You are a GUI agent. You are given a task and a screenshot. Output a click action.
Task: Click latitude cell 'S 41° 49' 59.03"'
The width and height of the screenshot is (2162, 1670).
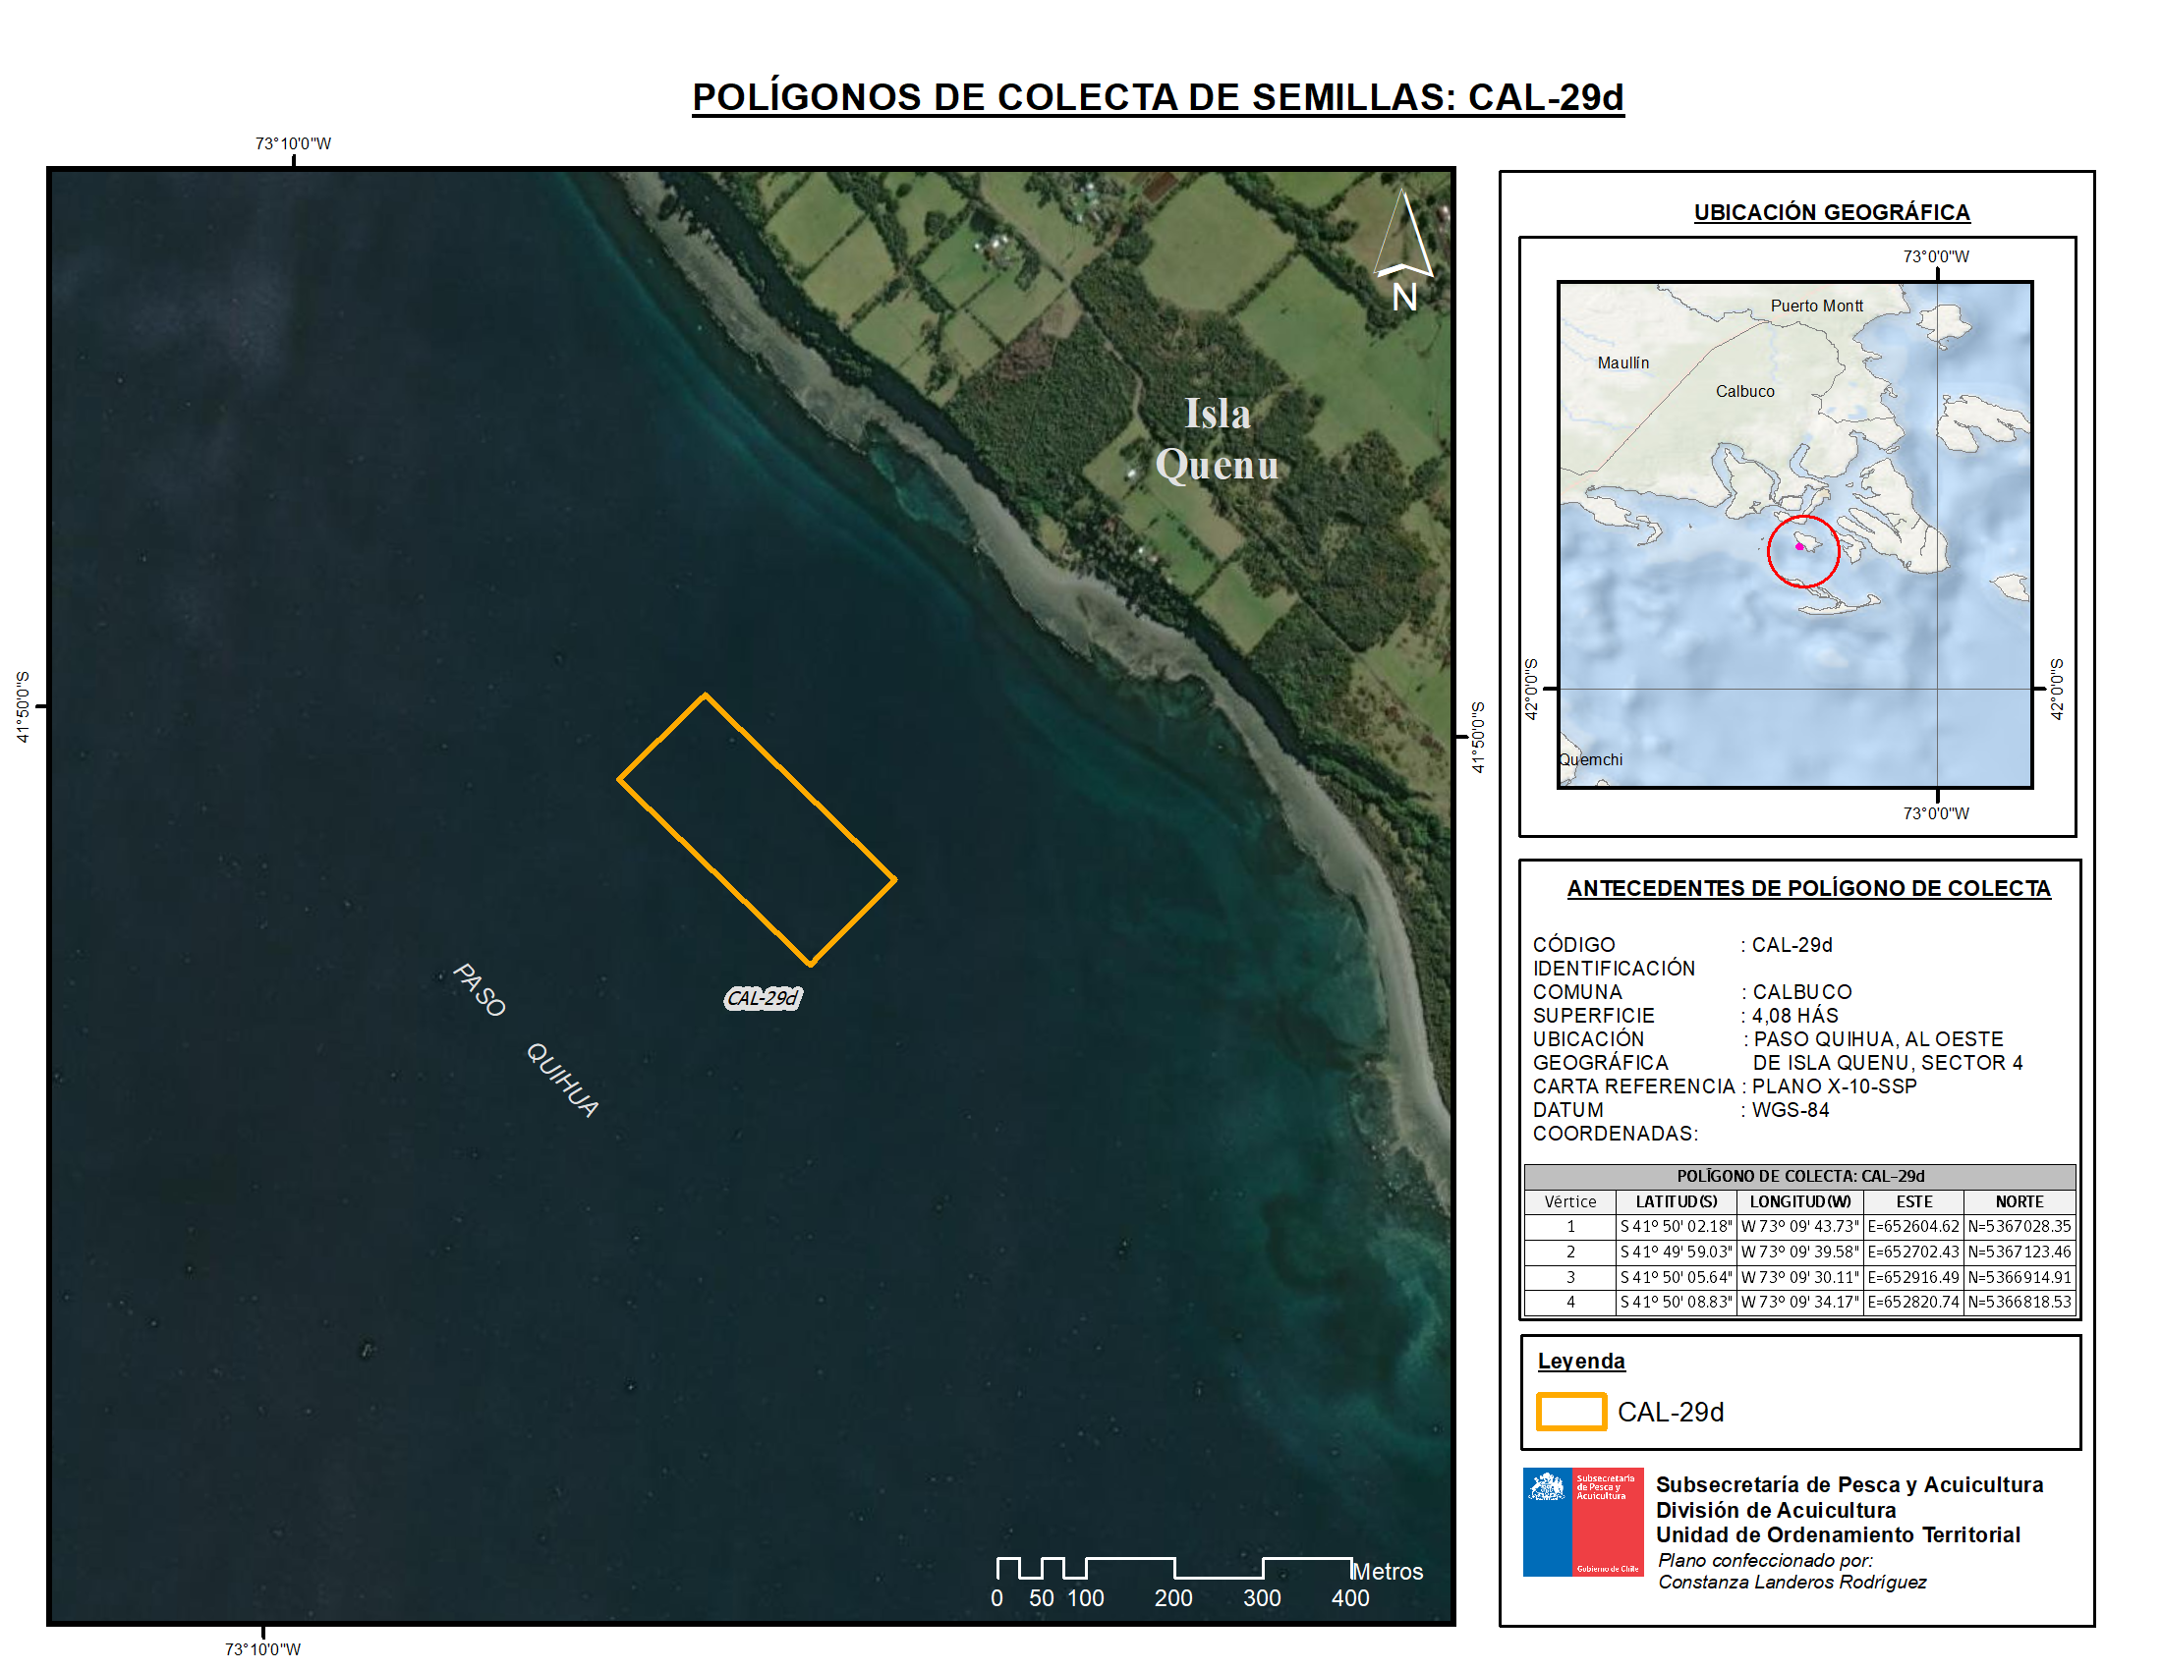1676,1252
